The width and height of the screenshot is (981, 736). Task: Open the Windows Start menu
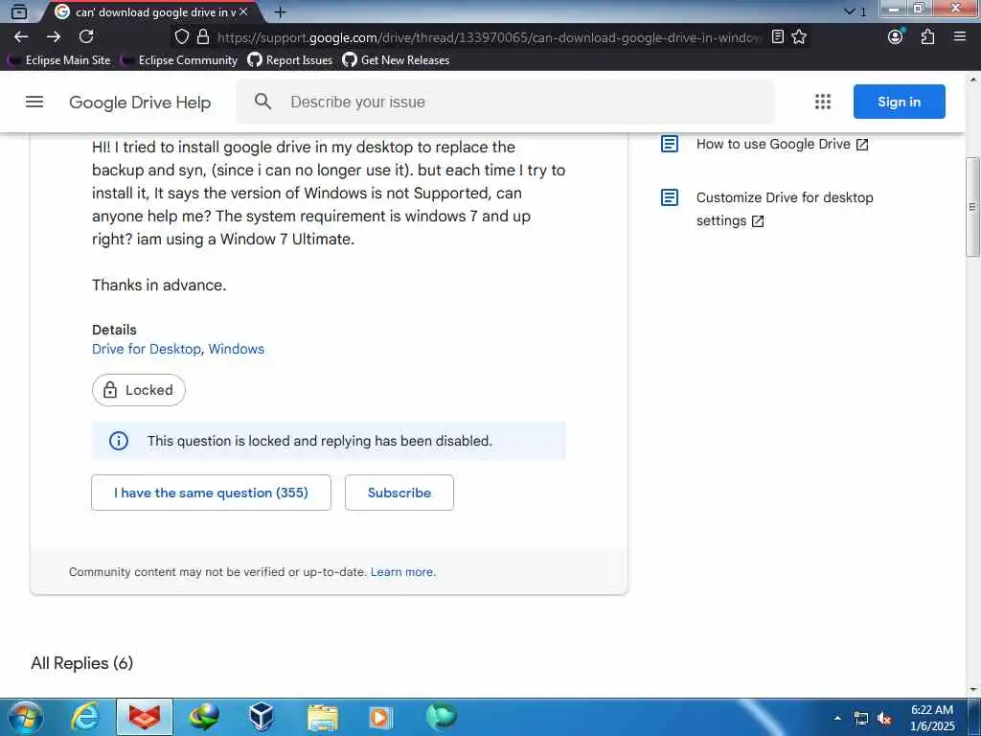point(25,717)
